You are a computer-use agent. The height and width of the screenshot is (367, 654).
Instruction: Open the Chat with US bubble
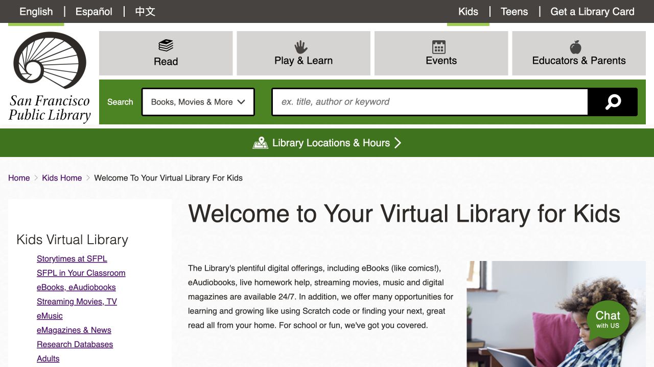point(608,320)
